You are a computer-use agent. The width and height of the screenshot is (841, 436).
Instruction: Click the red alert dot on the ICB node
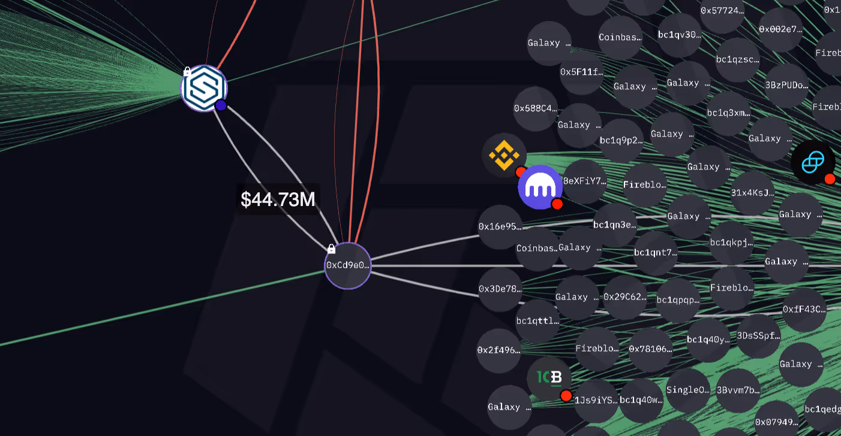point(566,395)
